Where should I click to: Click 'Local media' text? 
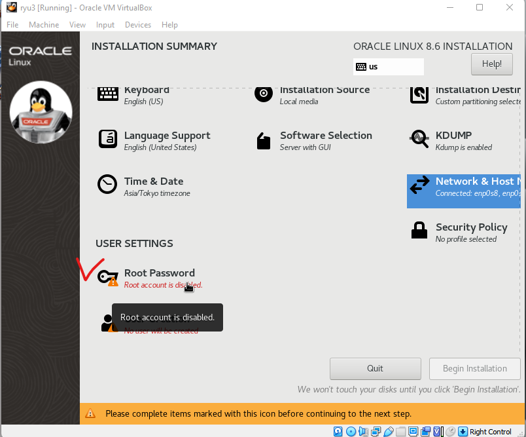(299, 102)
